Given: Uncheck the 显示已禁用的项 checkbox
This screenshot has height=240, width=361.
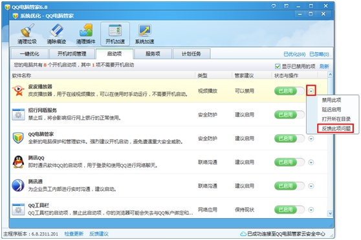Looking at the screenshot, I should tap(278, 66).
